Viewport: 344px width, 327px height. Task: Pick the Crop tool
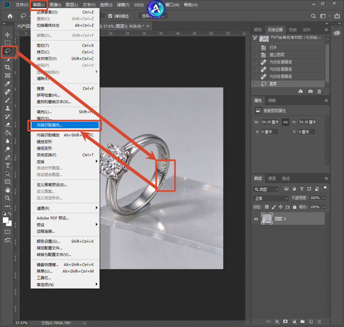[x=7, y=67]
